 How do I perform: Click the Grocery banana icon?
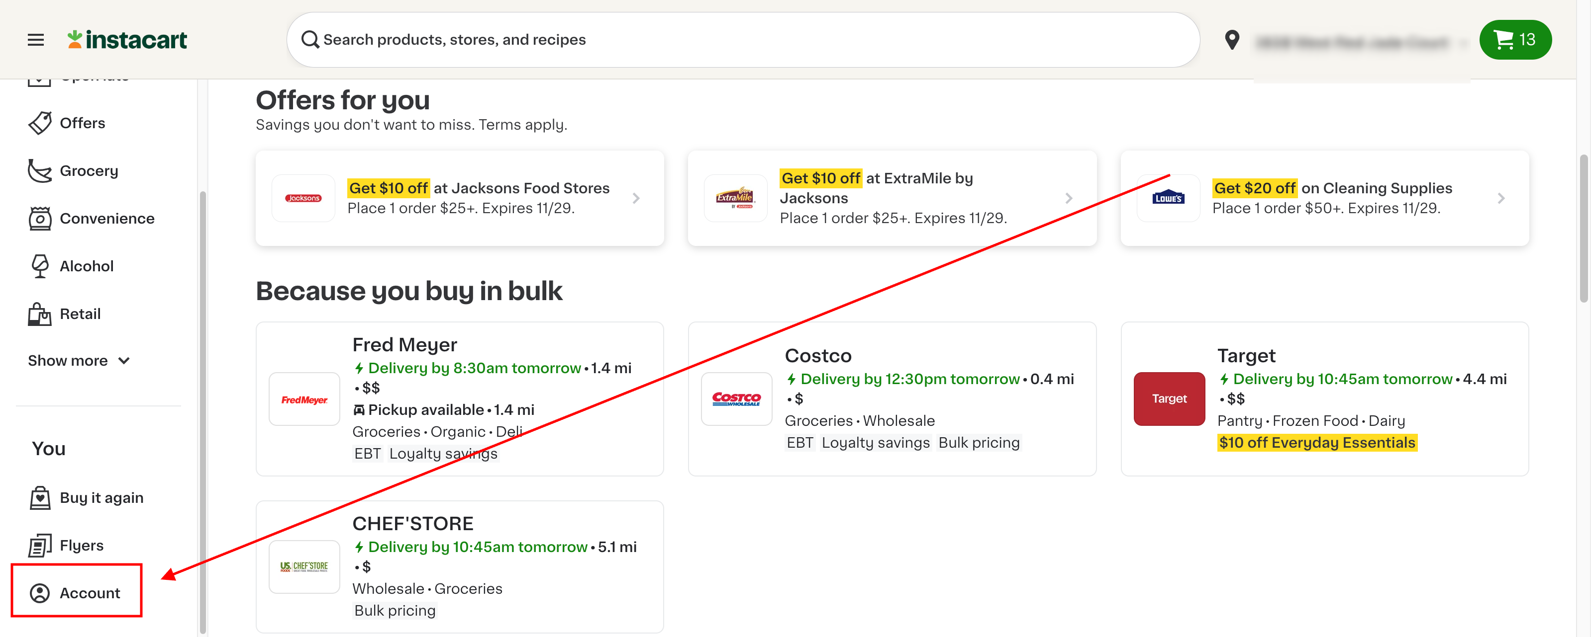[40, 171]
